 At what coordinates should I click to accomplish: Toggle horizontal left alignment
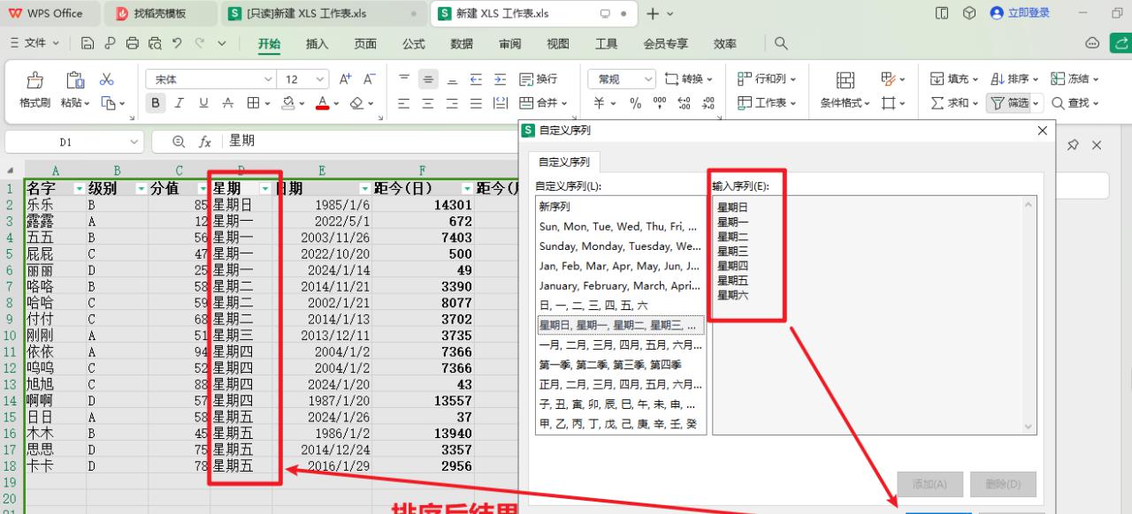404,103
